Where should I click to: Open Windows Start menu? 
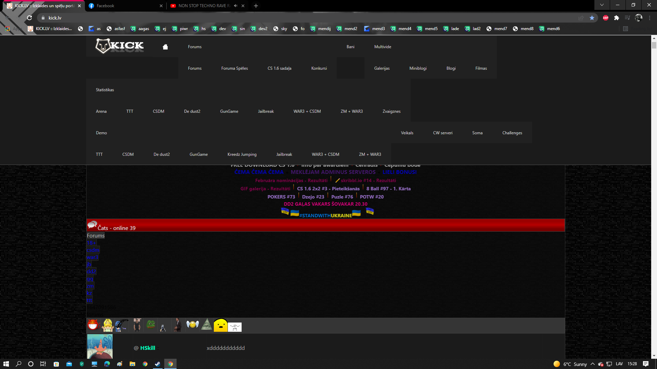6,364
